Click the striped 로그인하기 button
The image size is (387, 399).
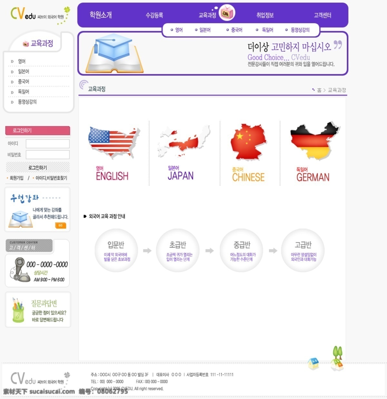tap(38, 167)
